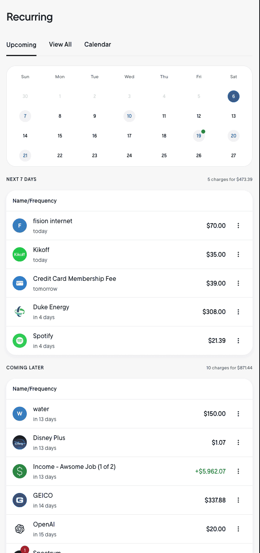Click the Disney Plus logo icon
The image size is (260, 553).
pyautogui.click(x=19, y=442)
